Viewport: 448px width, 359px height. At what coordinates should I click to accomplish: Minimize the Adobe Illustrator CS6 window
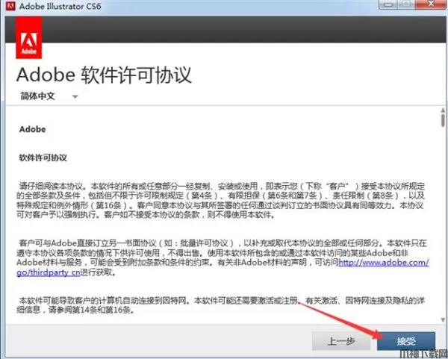coord(388,4)
